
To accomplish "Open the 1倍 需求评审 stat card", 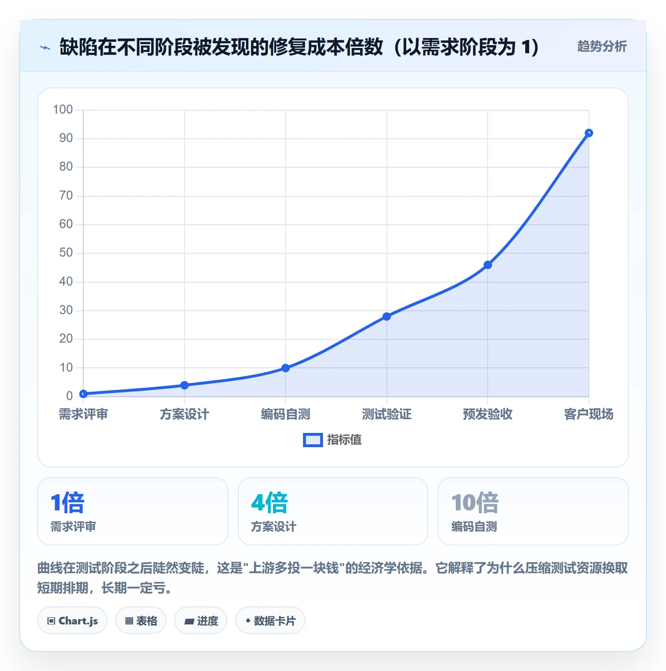I will tap(133, 511).
